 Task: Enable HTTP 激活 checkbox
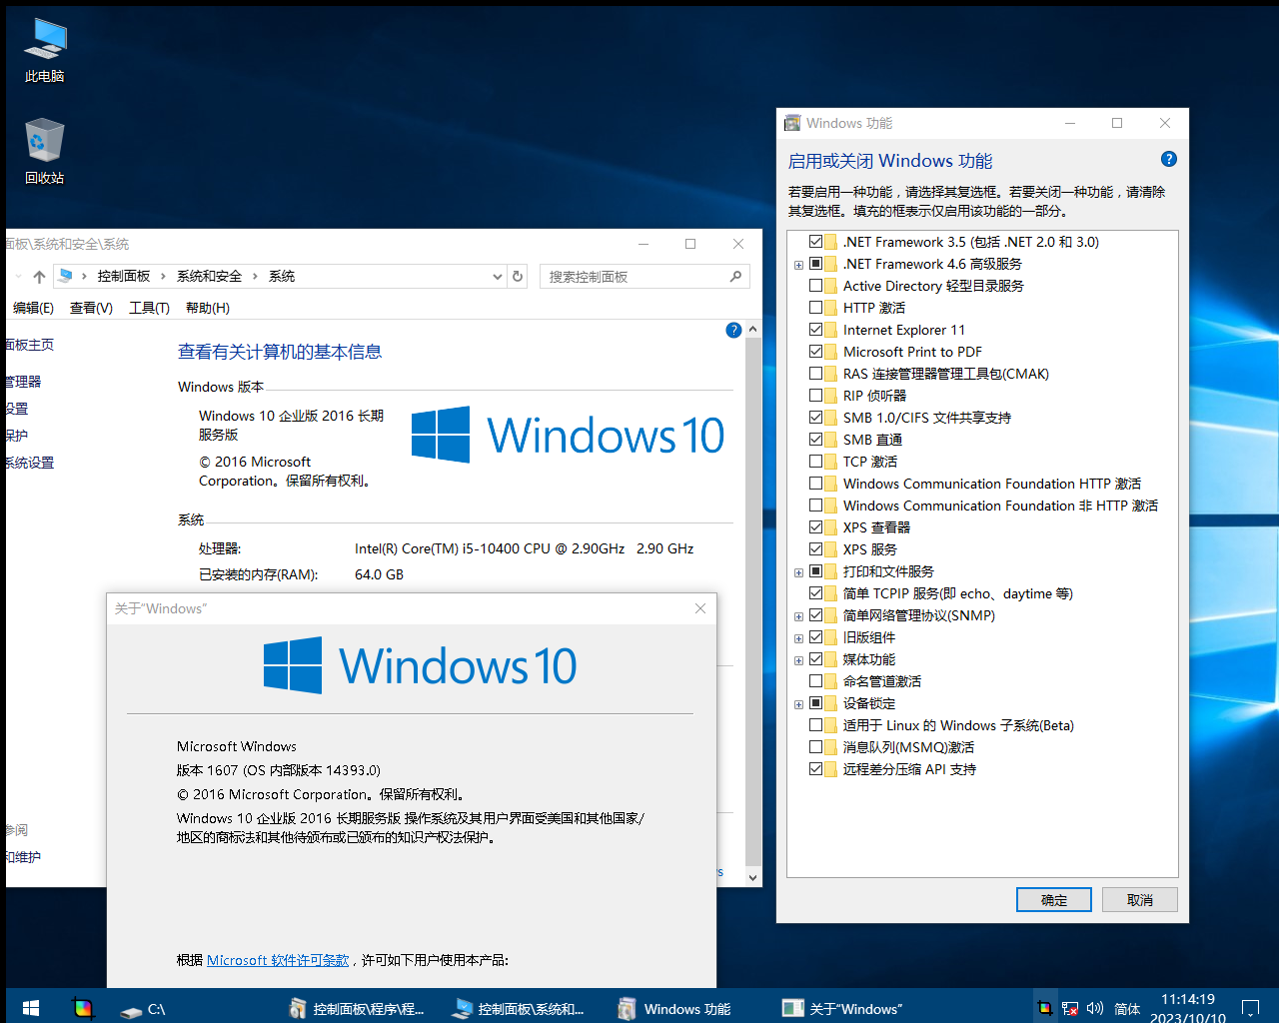click(x=816, y=308)
